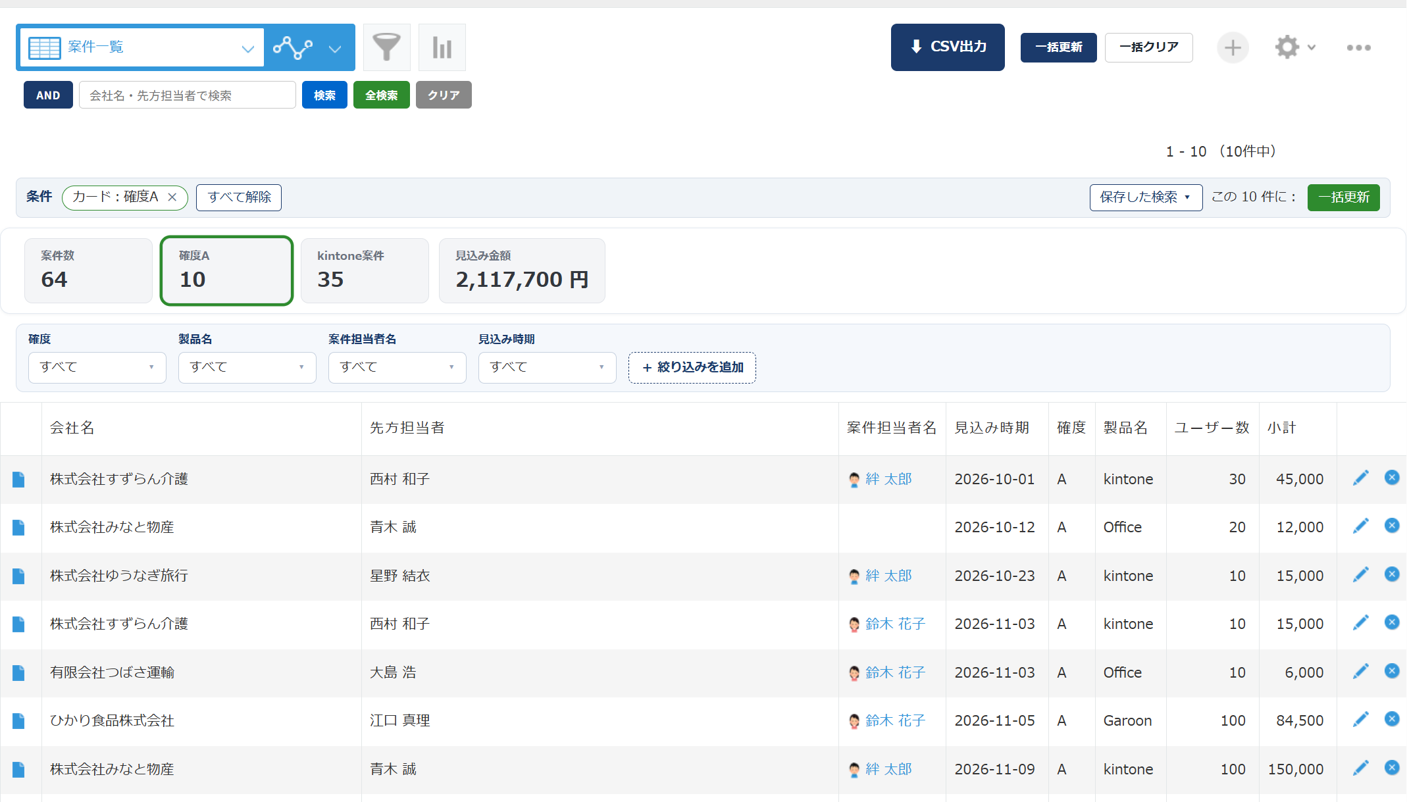This screenshot has height=802, width=1407.
Task: Open the three-dots more options menu
Action: (1358, 47)
